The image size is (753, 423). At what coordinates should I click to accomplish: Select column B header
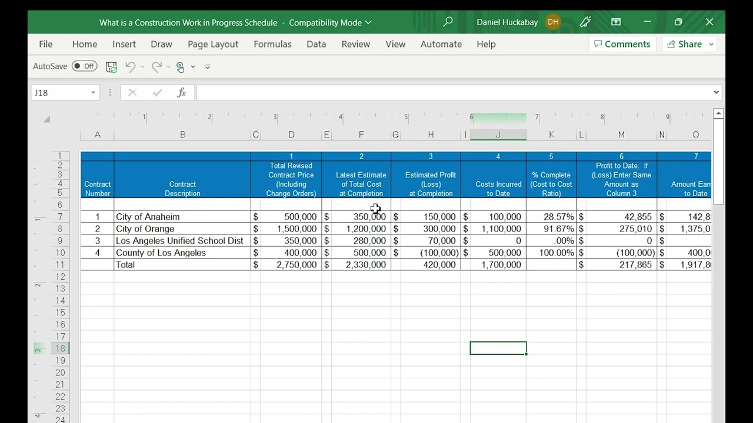pos(182,135)
